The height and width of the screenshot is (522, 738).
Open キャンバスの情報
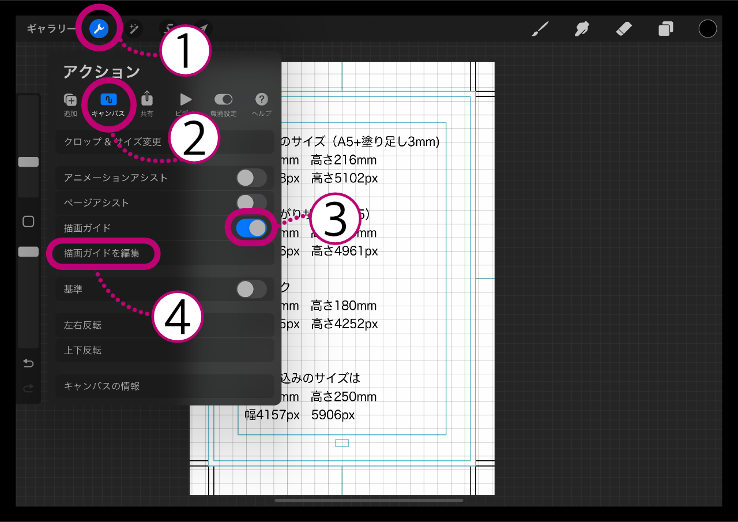[165, 386]
